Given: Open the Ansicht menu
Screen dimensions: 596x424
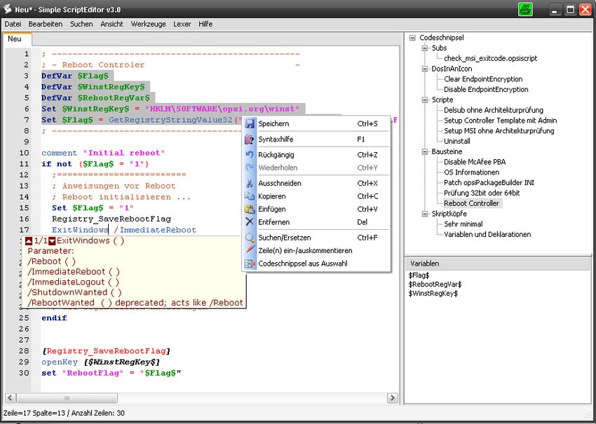Looking at the screenshot, I should point(111,24).
